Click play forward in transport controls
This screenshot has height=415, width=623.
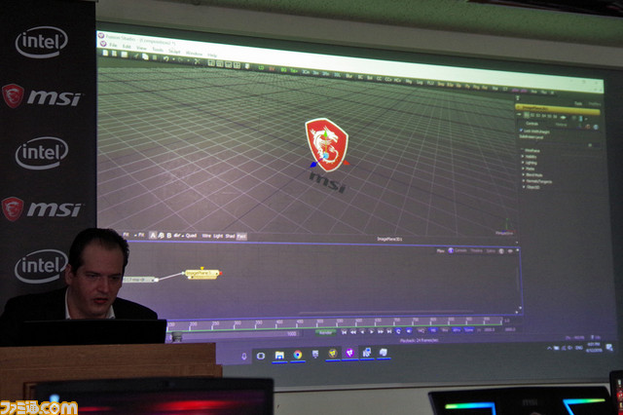372,331
